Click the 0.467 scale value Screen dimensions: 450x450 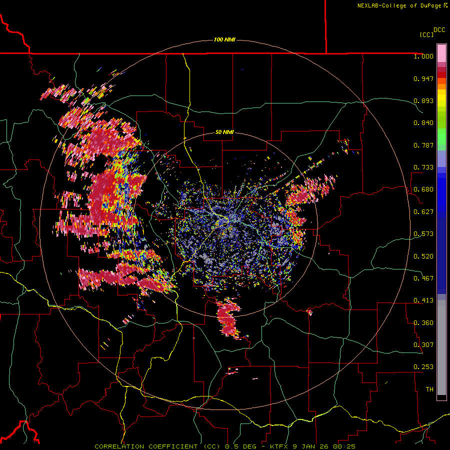pos(423,278)
